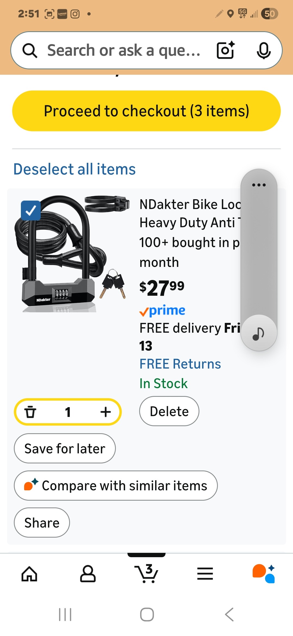This screenshot has width=293, height=636.
Task: Increase quantity with the plus button
Action: [106, 412]
